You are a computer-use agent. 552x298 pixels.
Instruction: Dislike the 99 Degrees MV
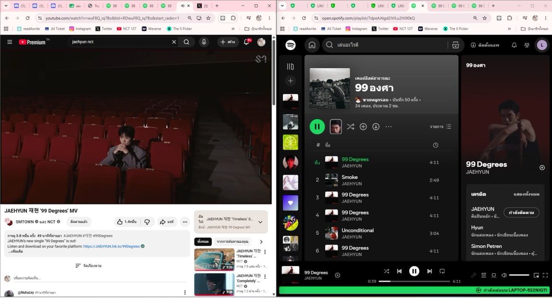tap(147, 222)
